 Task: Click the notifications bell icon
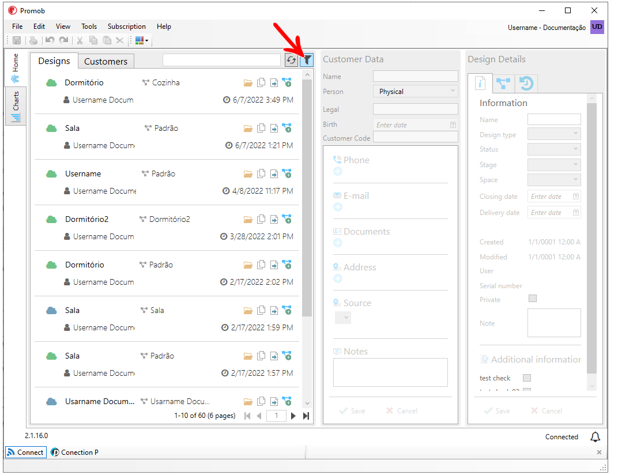point(595,437)
